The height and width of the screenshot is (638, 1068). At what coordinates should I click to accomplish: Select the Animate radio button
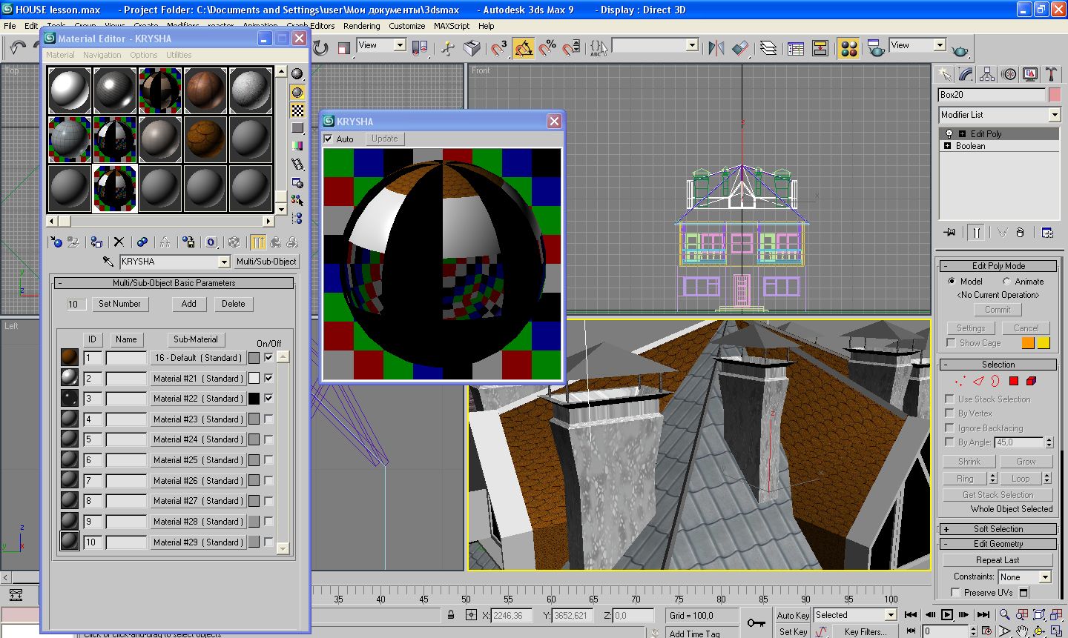1006,282
